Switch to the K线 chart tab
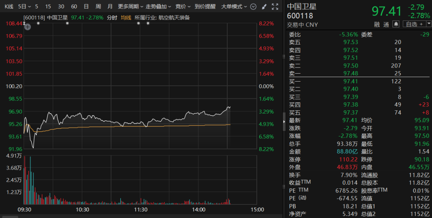Viewport: 432px width, 218px height. [9, 6]
